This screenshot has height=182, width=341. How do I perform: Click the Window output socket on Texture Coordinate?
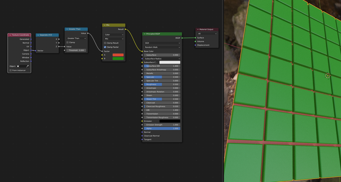point(31,58)
